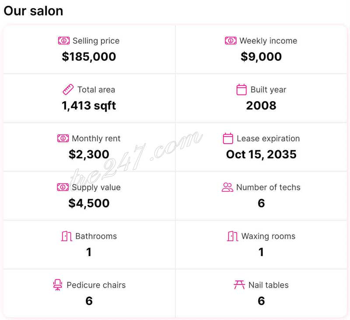
Task: Click the 1,413 sqft total area value
Action: [x=89, y=105]
